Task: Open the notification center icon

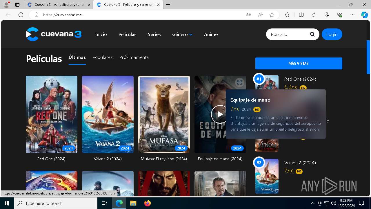Action: [361, 203]
